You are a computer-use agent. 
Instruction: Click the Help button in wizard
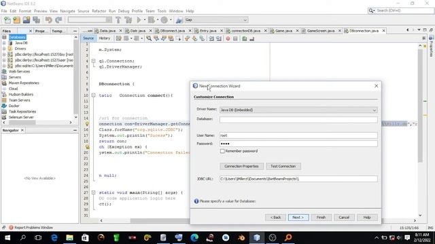[367, 218]
